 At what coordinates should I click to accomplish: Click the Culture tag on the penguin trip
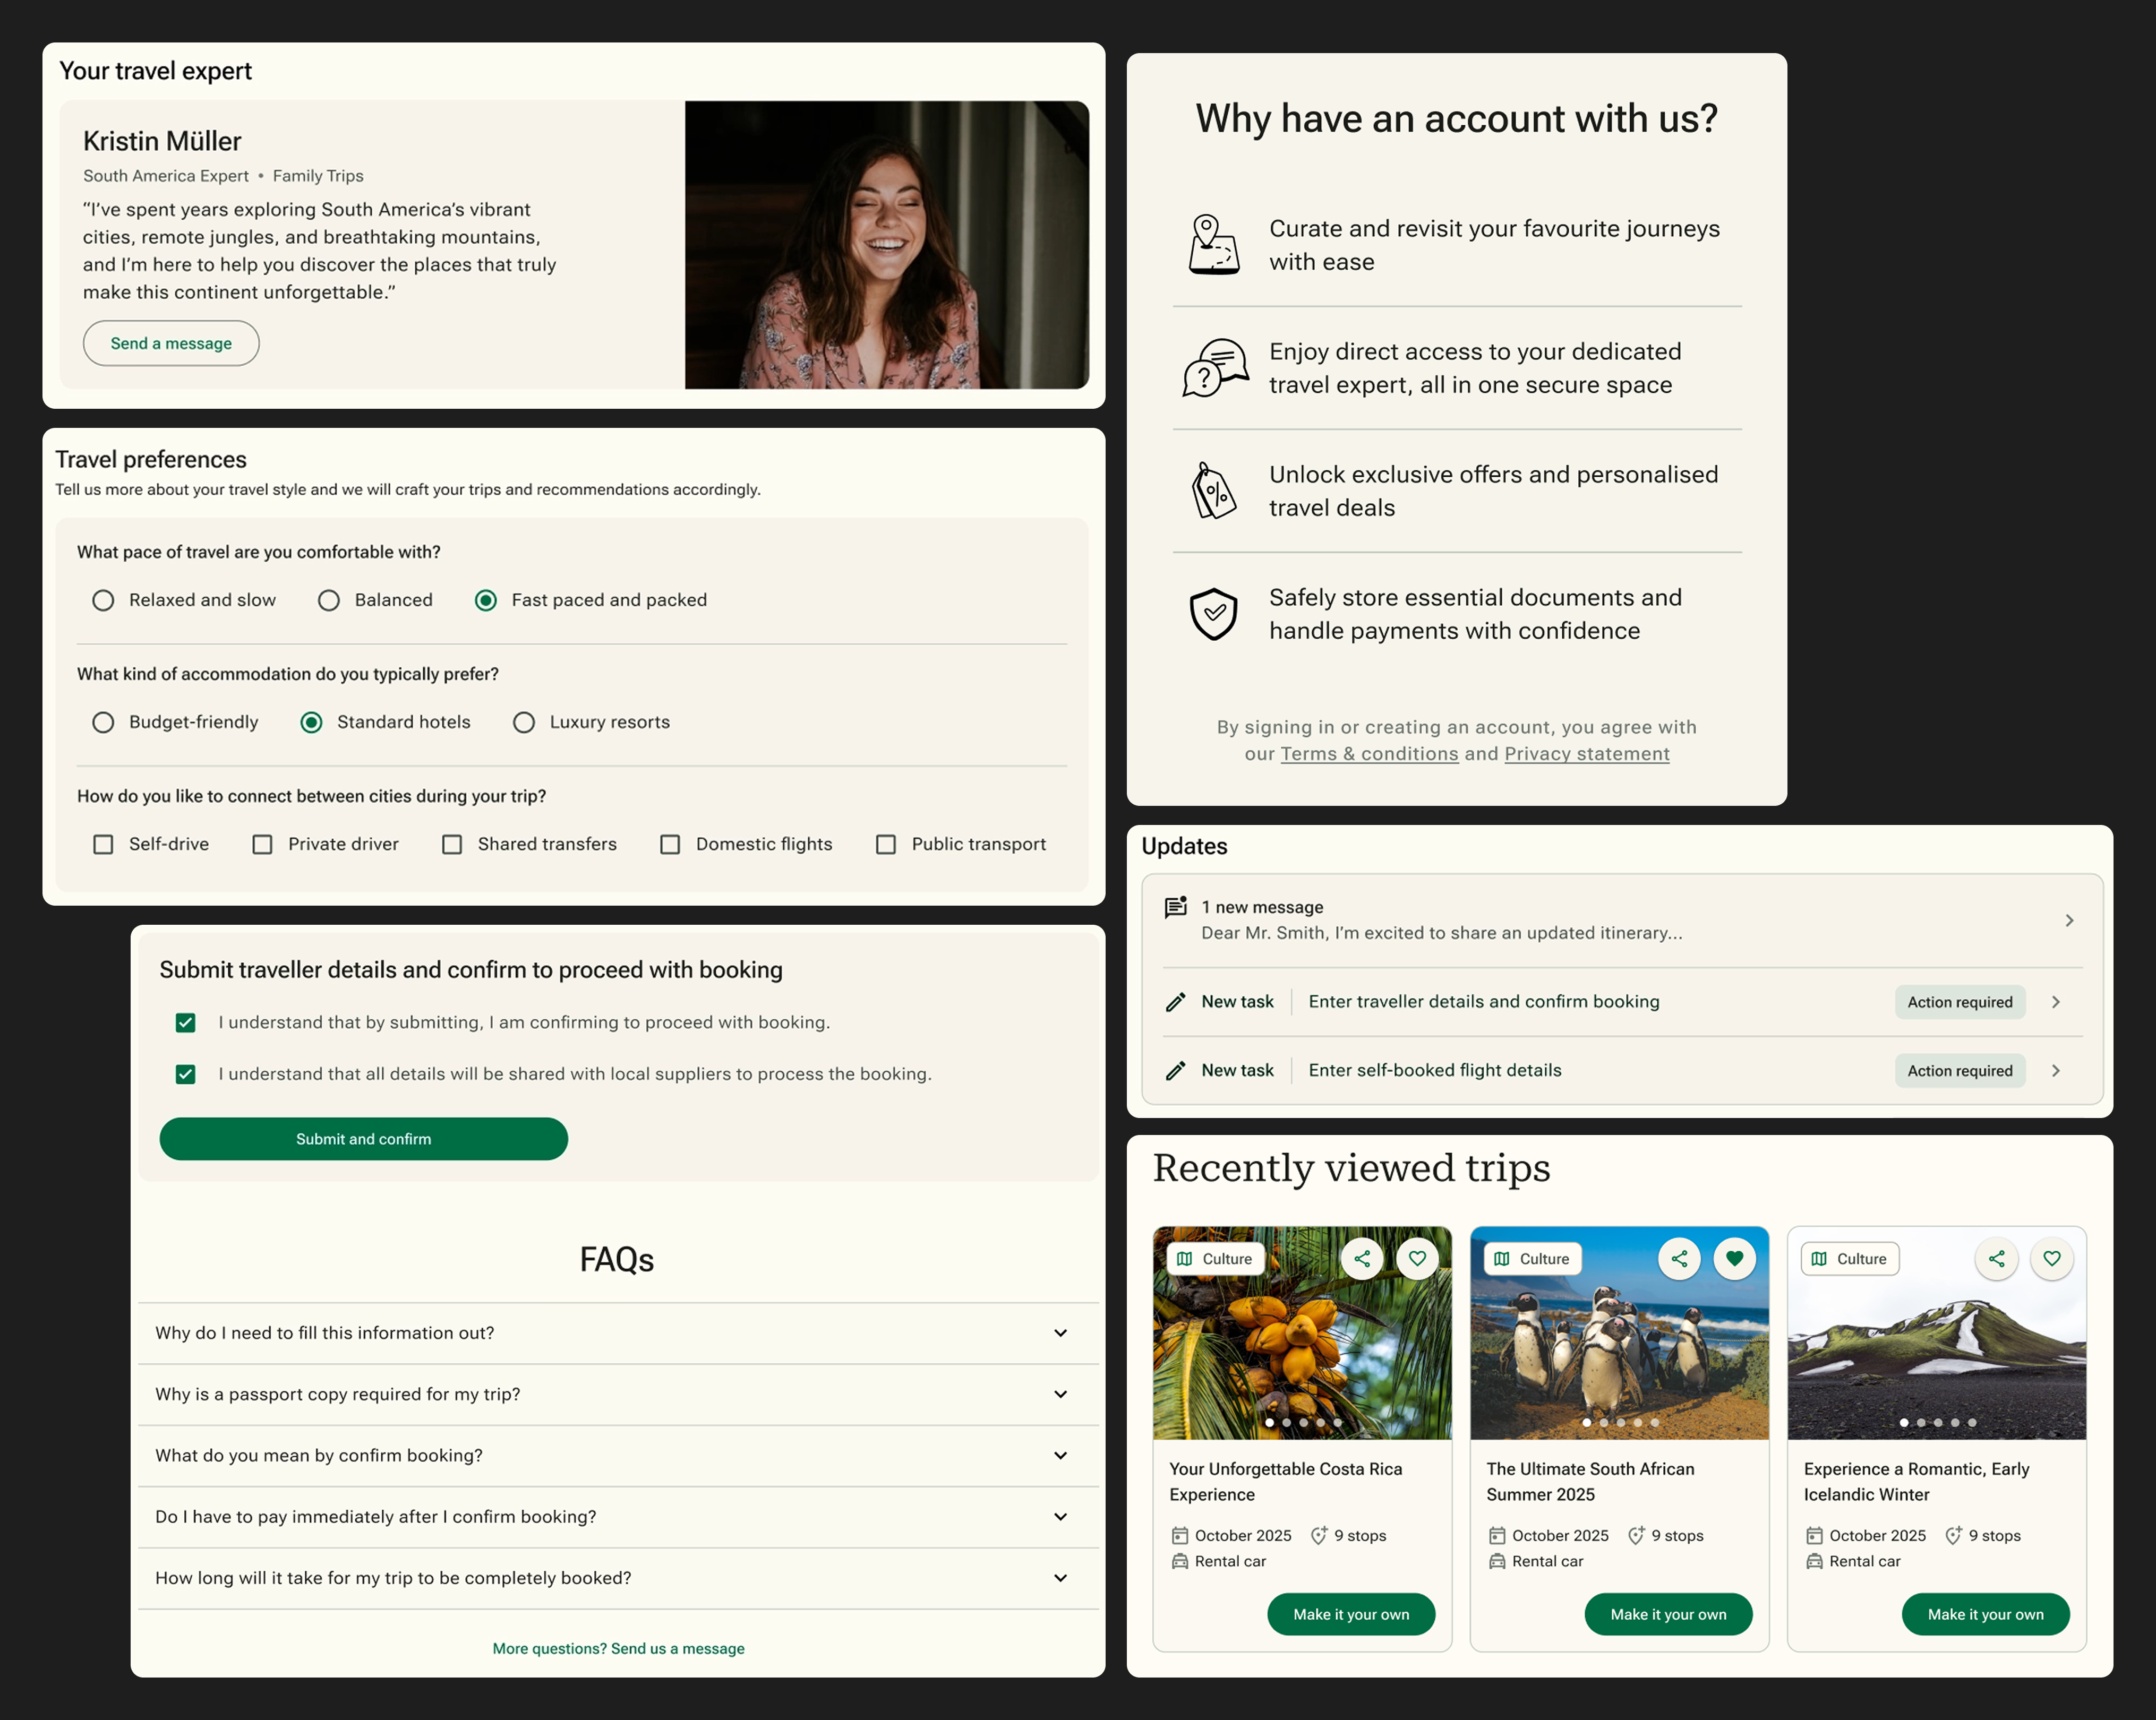click(x=1531, y=1258)
